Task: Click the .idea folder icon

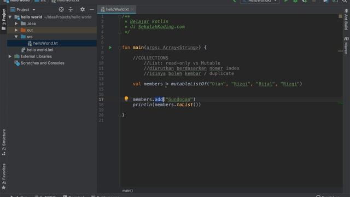Action: click(x=23, y=24)
